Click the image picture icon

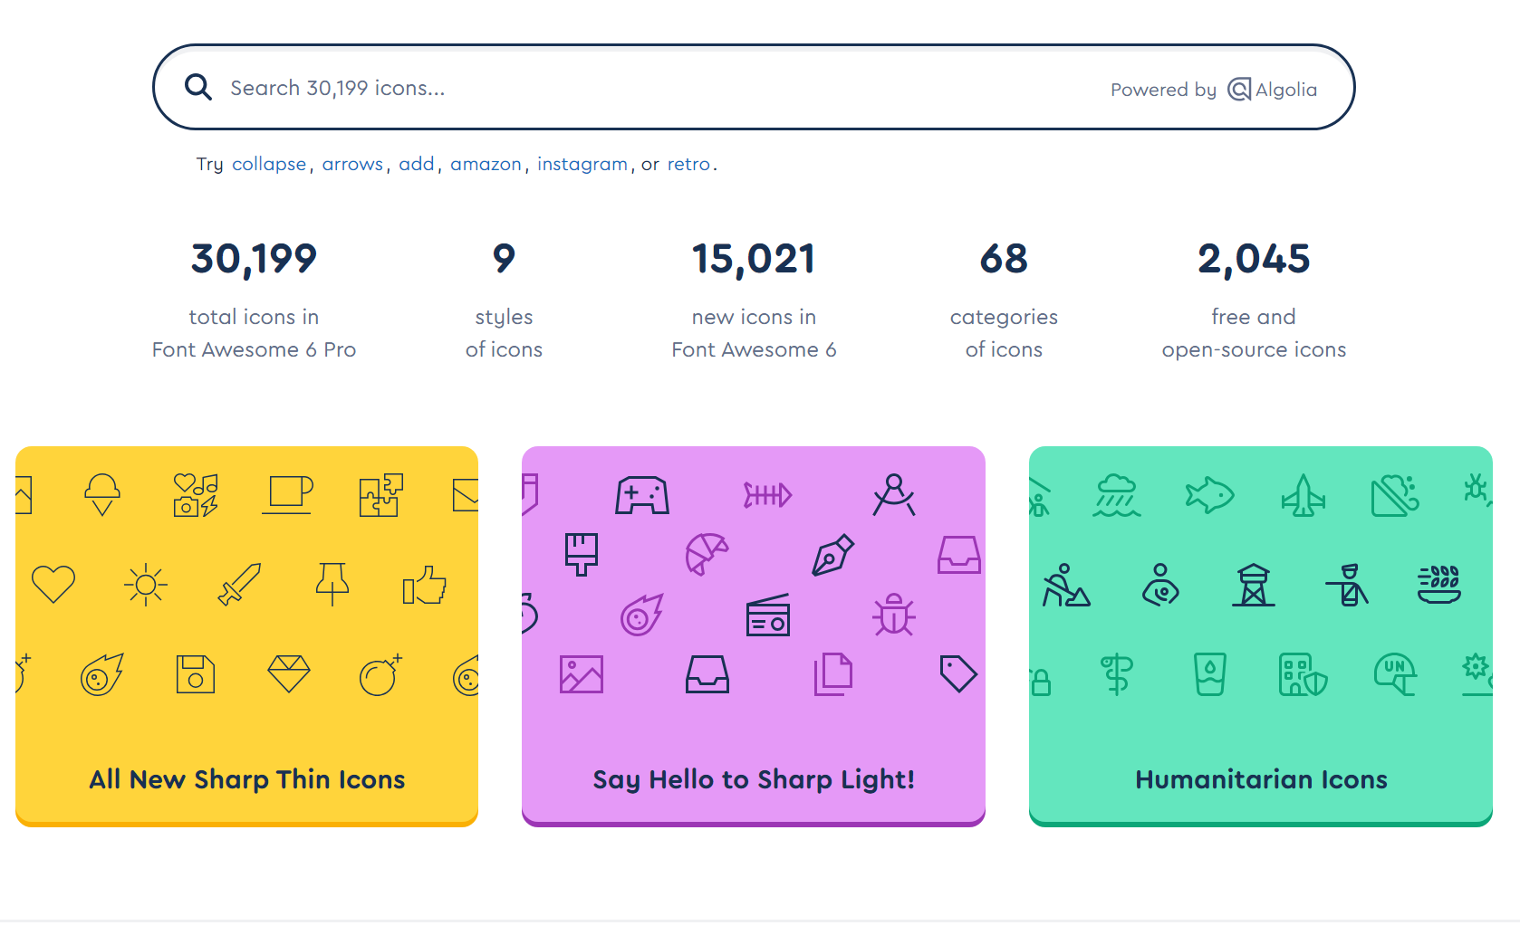pyautogui.click(x=582, y=674)
